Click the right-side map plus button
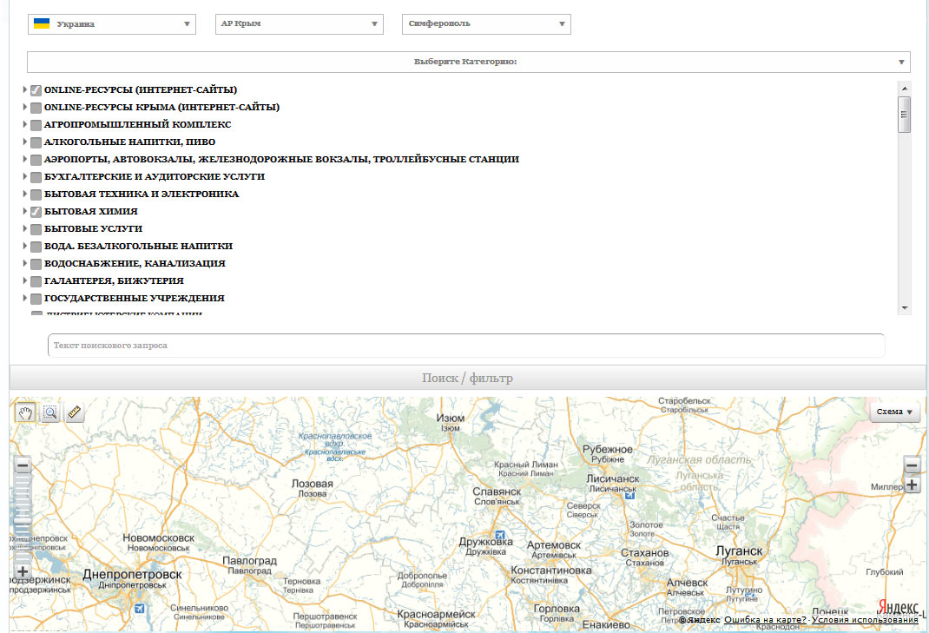 pos(912,485)
